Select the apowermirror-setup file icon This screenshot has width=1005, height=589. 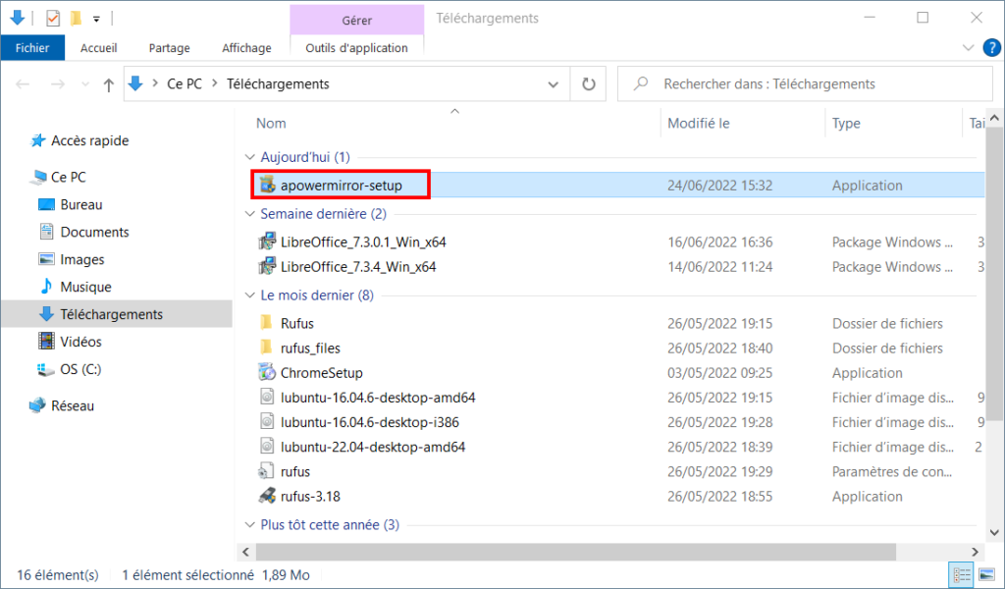click(x=267, y=185)
